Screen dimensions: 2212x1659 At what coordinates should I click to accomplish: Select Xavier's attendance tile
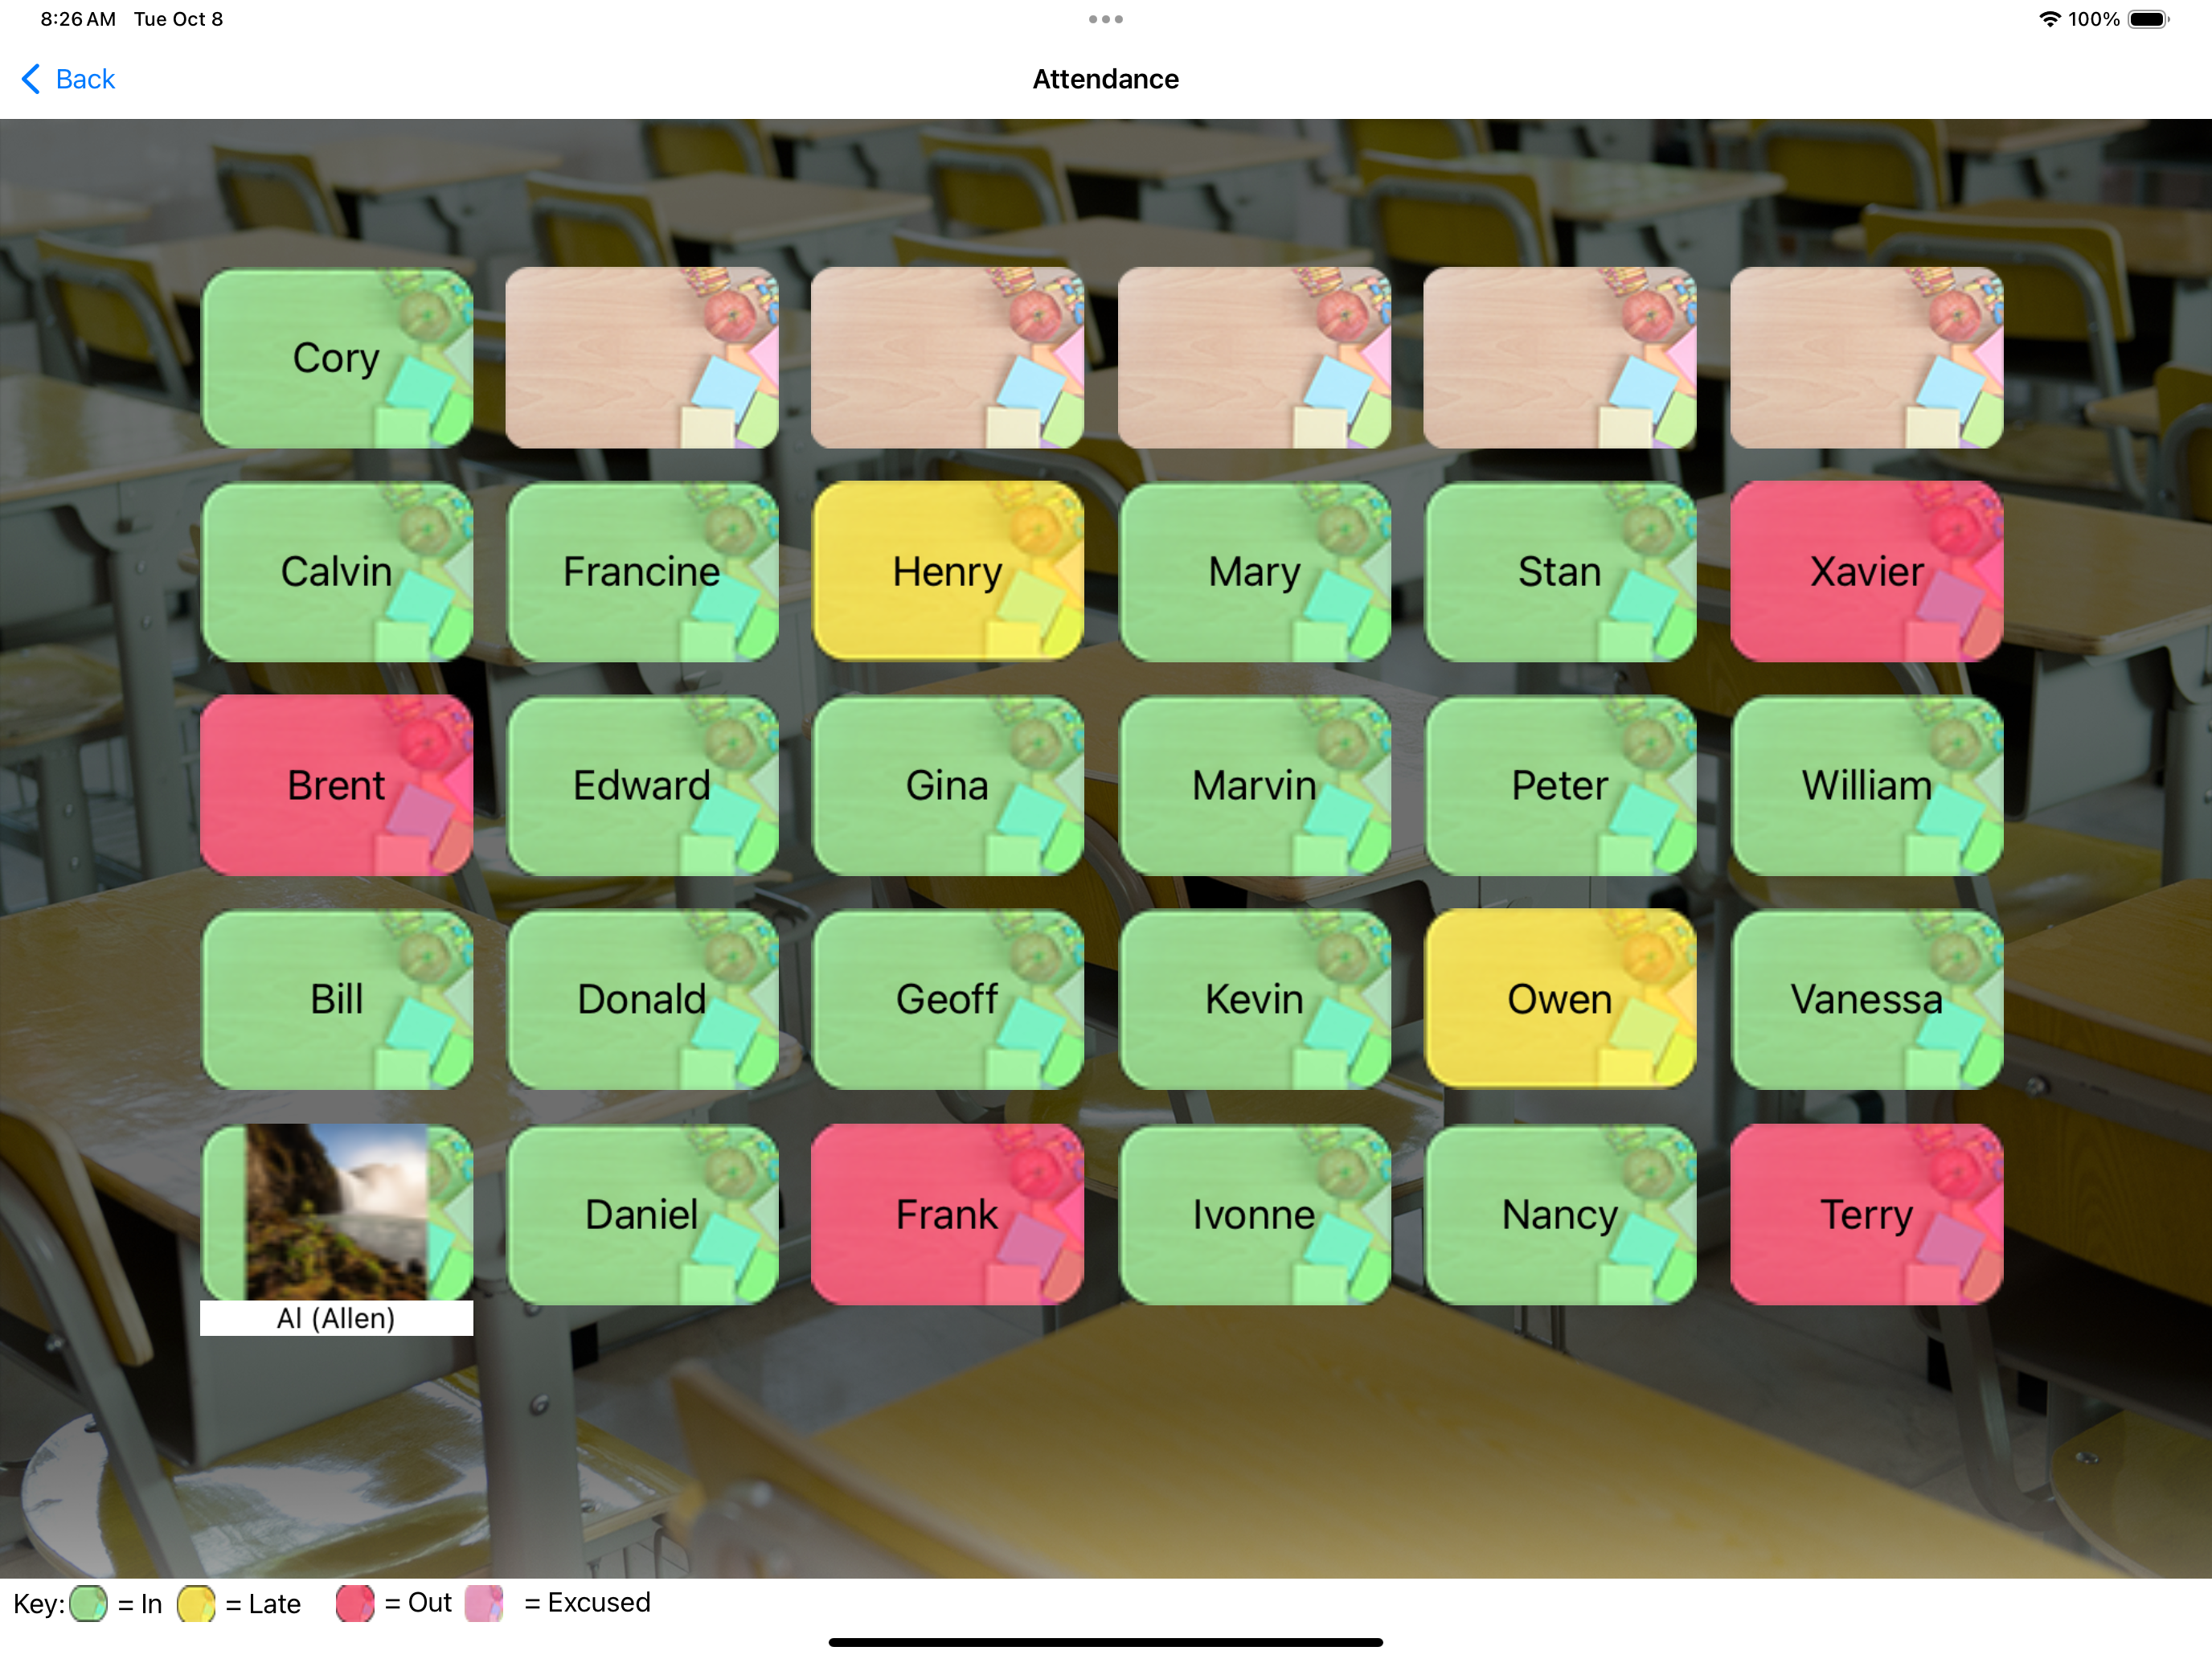[x=1866, y=570]
